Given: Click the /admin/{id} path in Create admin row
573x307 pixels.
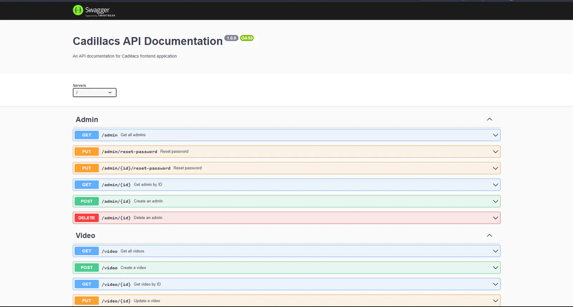Looking at the screenshot, I should 116,201.
